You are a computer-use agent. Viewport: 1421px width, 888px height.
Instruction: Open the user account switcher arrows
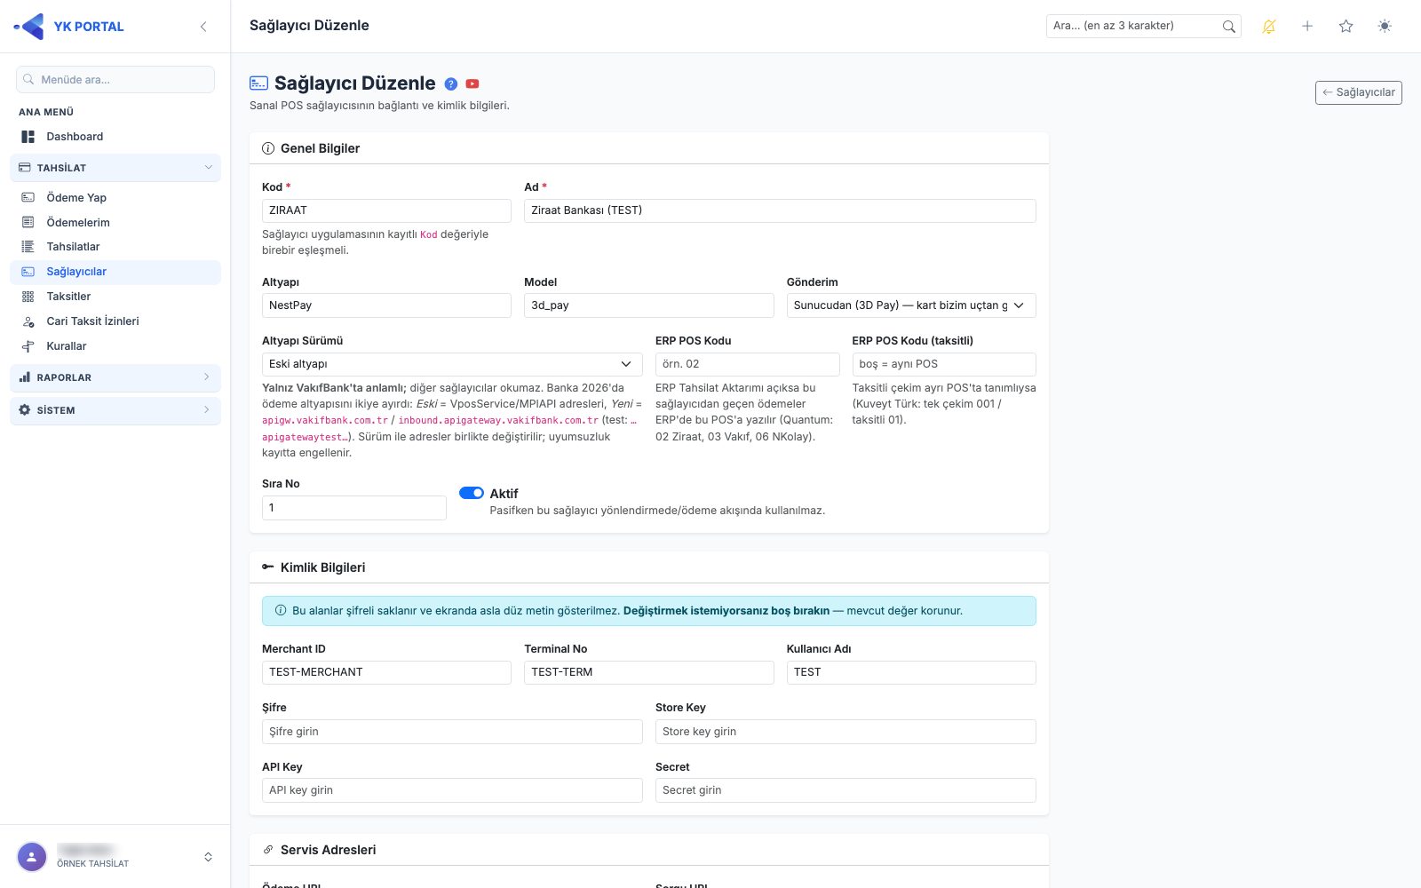coord(208,857)
